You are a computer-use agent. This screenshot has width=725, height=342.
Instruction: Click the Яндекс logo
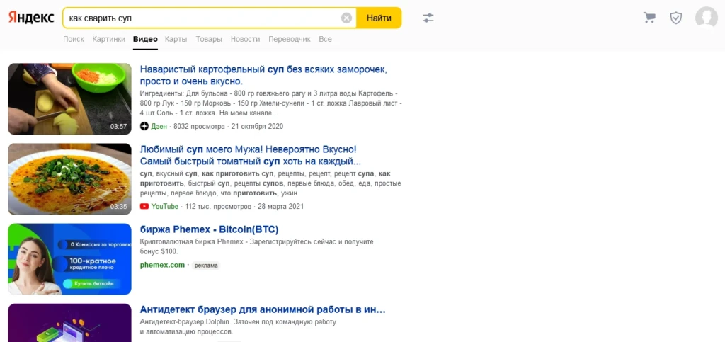[31, 18]
